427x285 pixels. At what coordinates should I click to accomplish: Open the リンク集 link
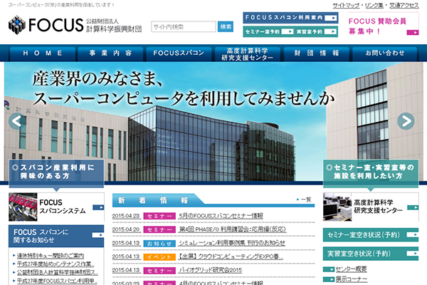pyautogui.click(x=374, y=6)
